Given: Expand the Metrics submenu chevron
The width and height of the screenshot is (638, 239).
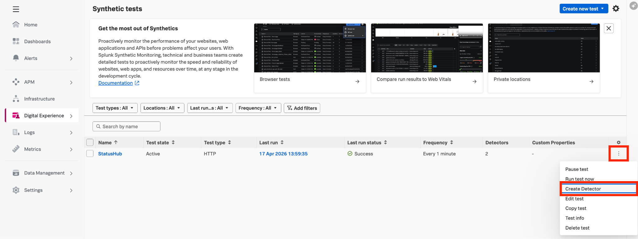Looking at the screenshot, I should 71,149.
